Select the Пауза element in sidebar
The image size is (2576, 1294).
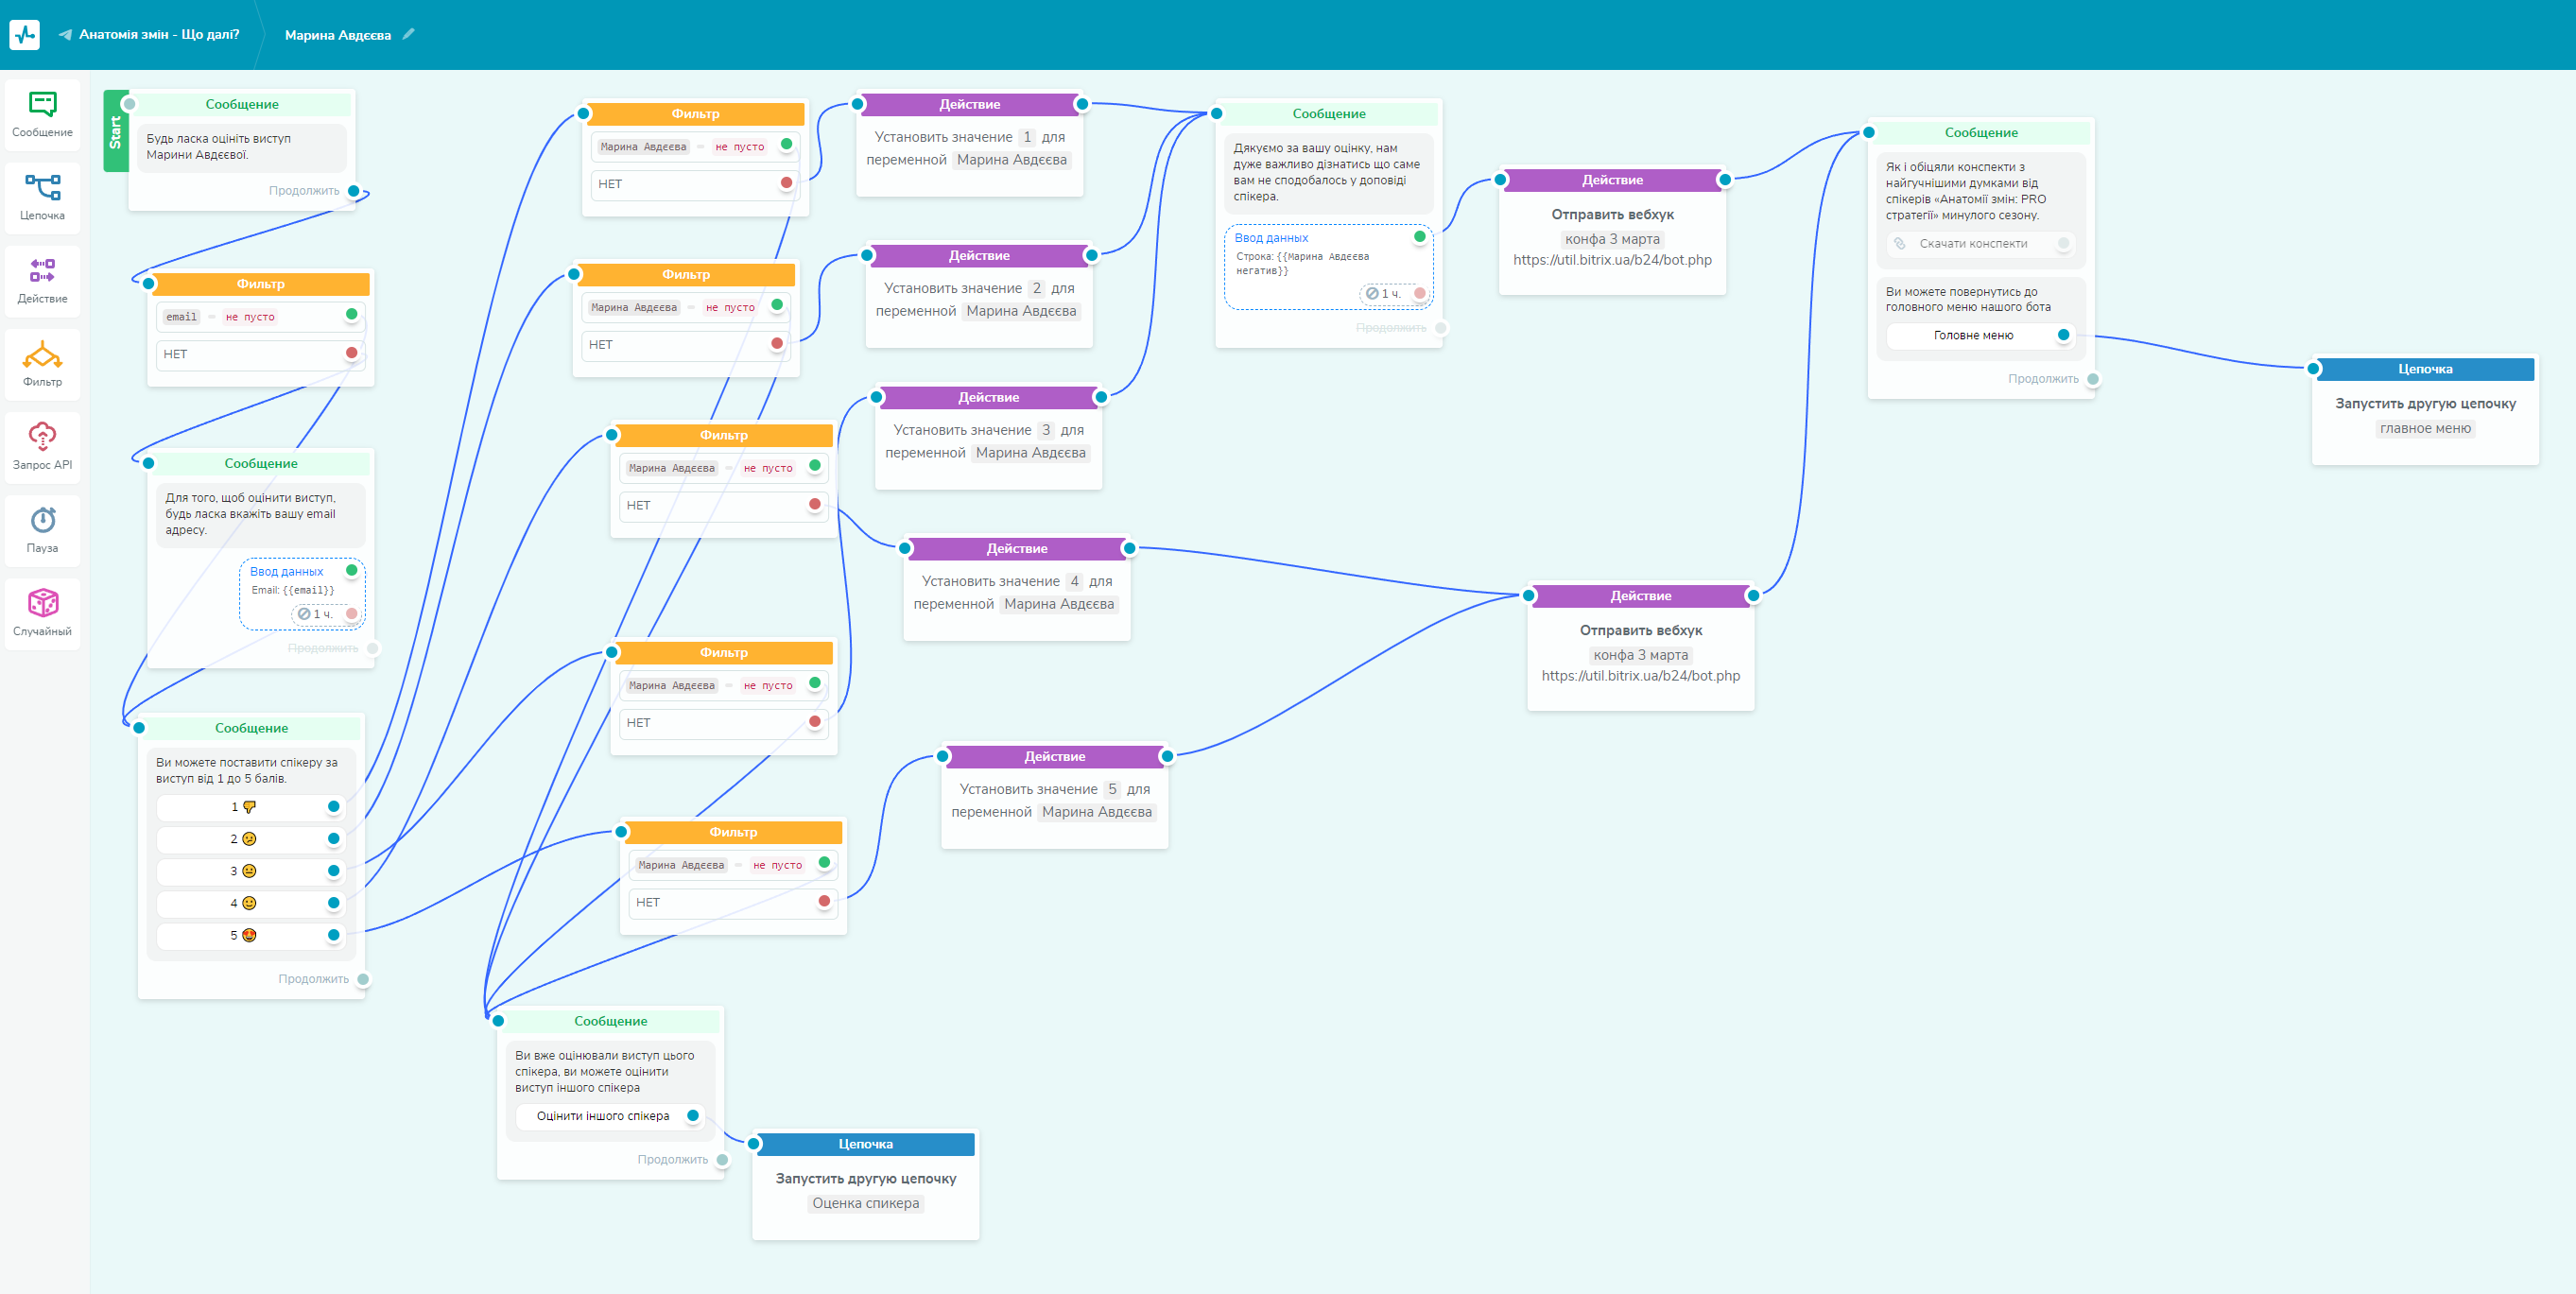42,530
